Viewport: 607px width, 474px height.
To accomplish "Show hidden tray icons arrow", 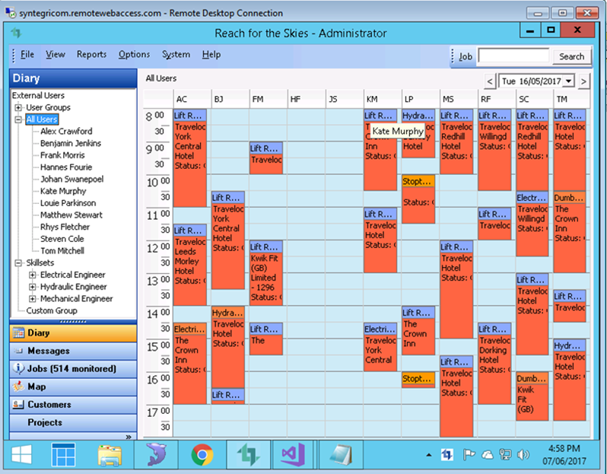I will pos(428,455).
